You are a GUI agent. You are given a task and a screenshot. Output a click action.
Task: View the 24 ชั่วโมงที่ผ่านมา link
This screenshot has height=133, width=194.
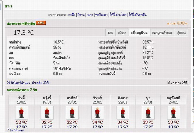pyautogui.click(x=18, y=83)
